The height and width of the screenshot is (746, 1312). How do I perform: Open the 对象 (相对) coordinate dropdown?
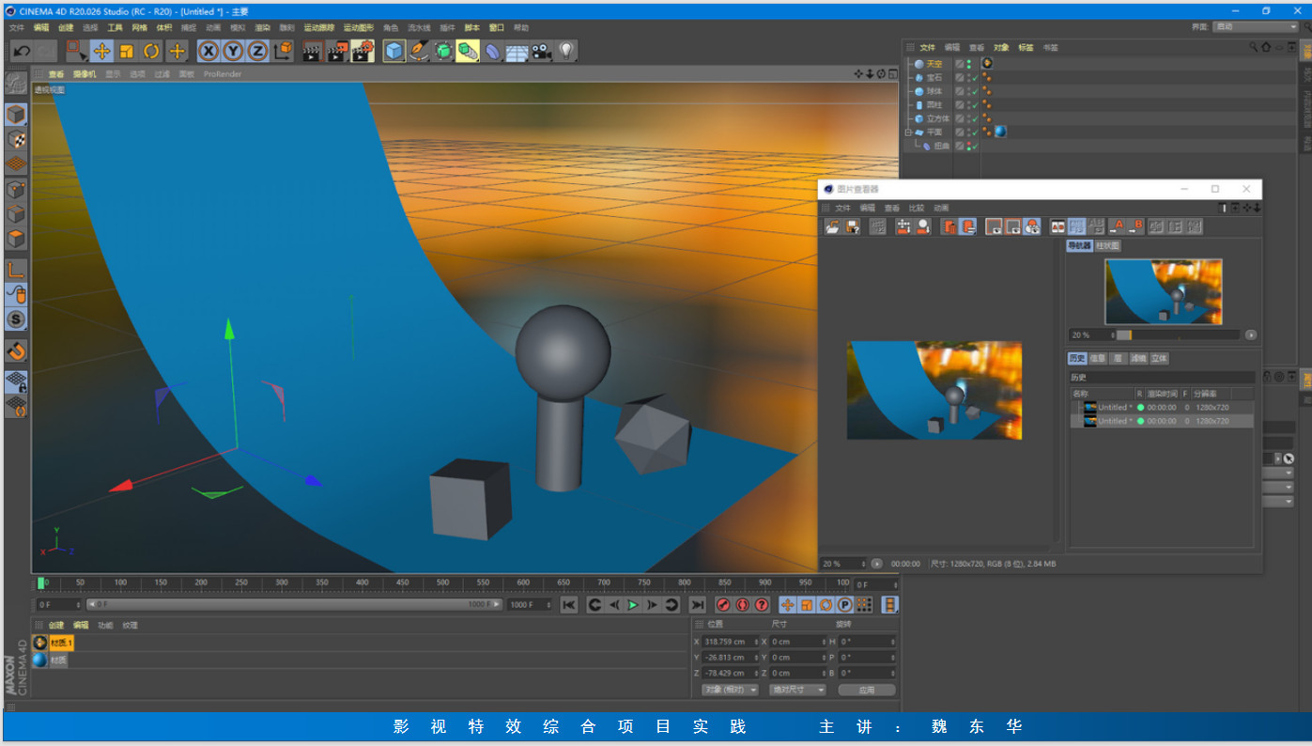click(729, 690)
